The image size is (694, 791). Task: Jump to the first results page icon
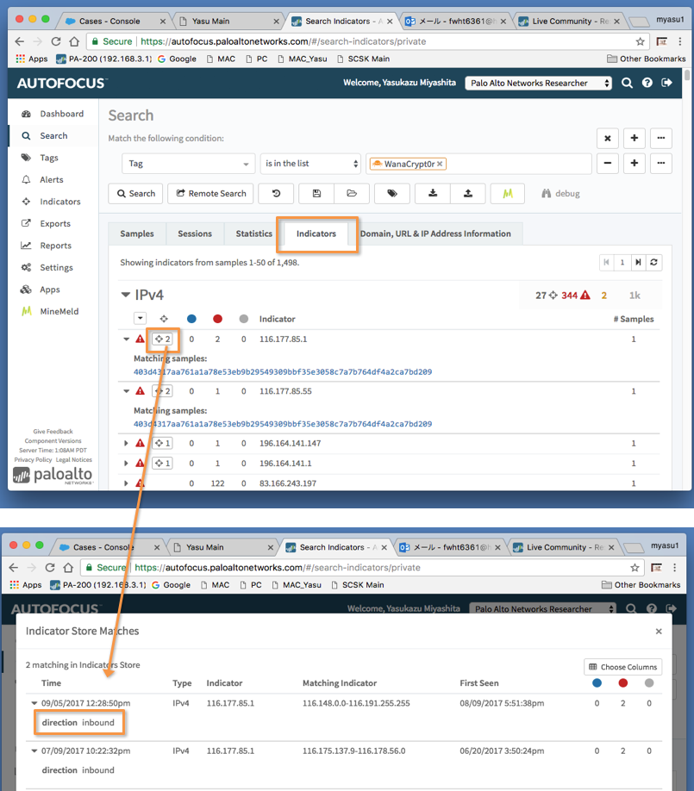(607, 262)
